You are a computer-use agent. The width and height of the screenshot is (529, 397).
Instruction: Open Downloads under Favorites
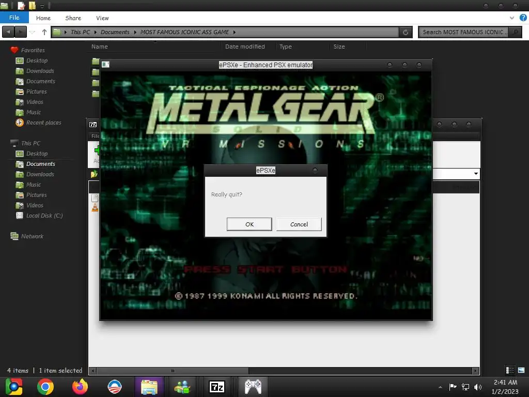(40, 71)
